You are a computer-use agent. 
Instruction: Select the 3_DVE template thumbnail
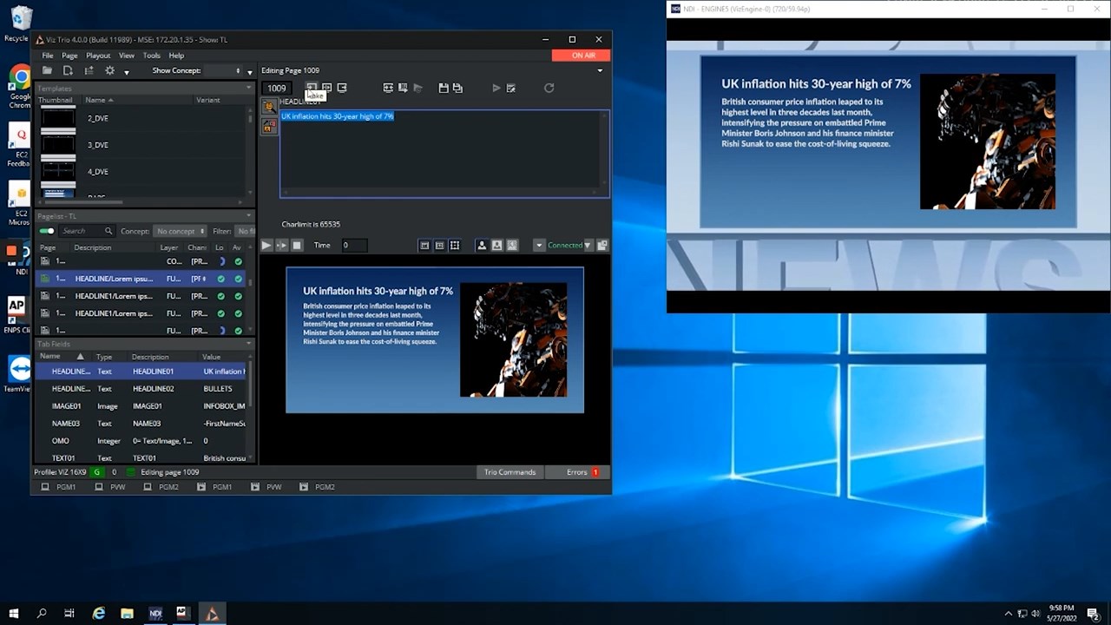[58, 145]
